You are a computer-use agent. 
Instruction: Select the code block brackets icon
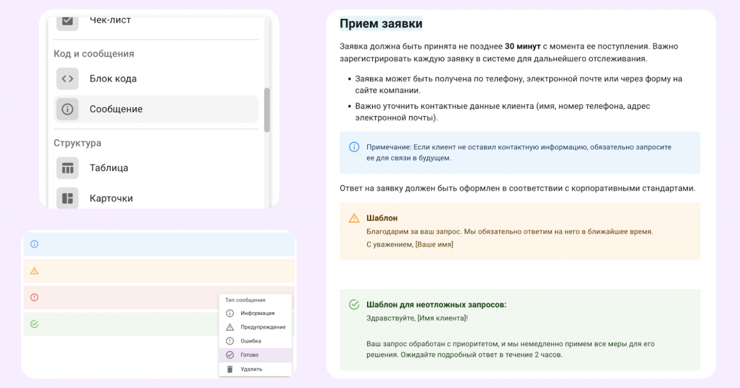(67, 79)
